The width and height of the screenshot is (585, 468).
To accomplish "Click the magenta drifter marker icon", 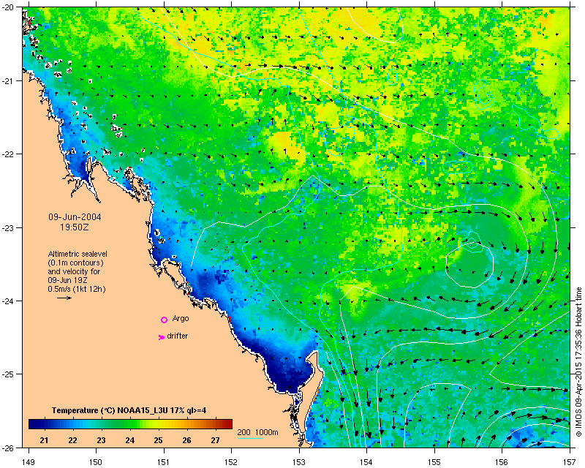I will tap(161, 337).
